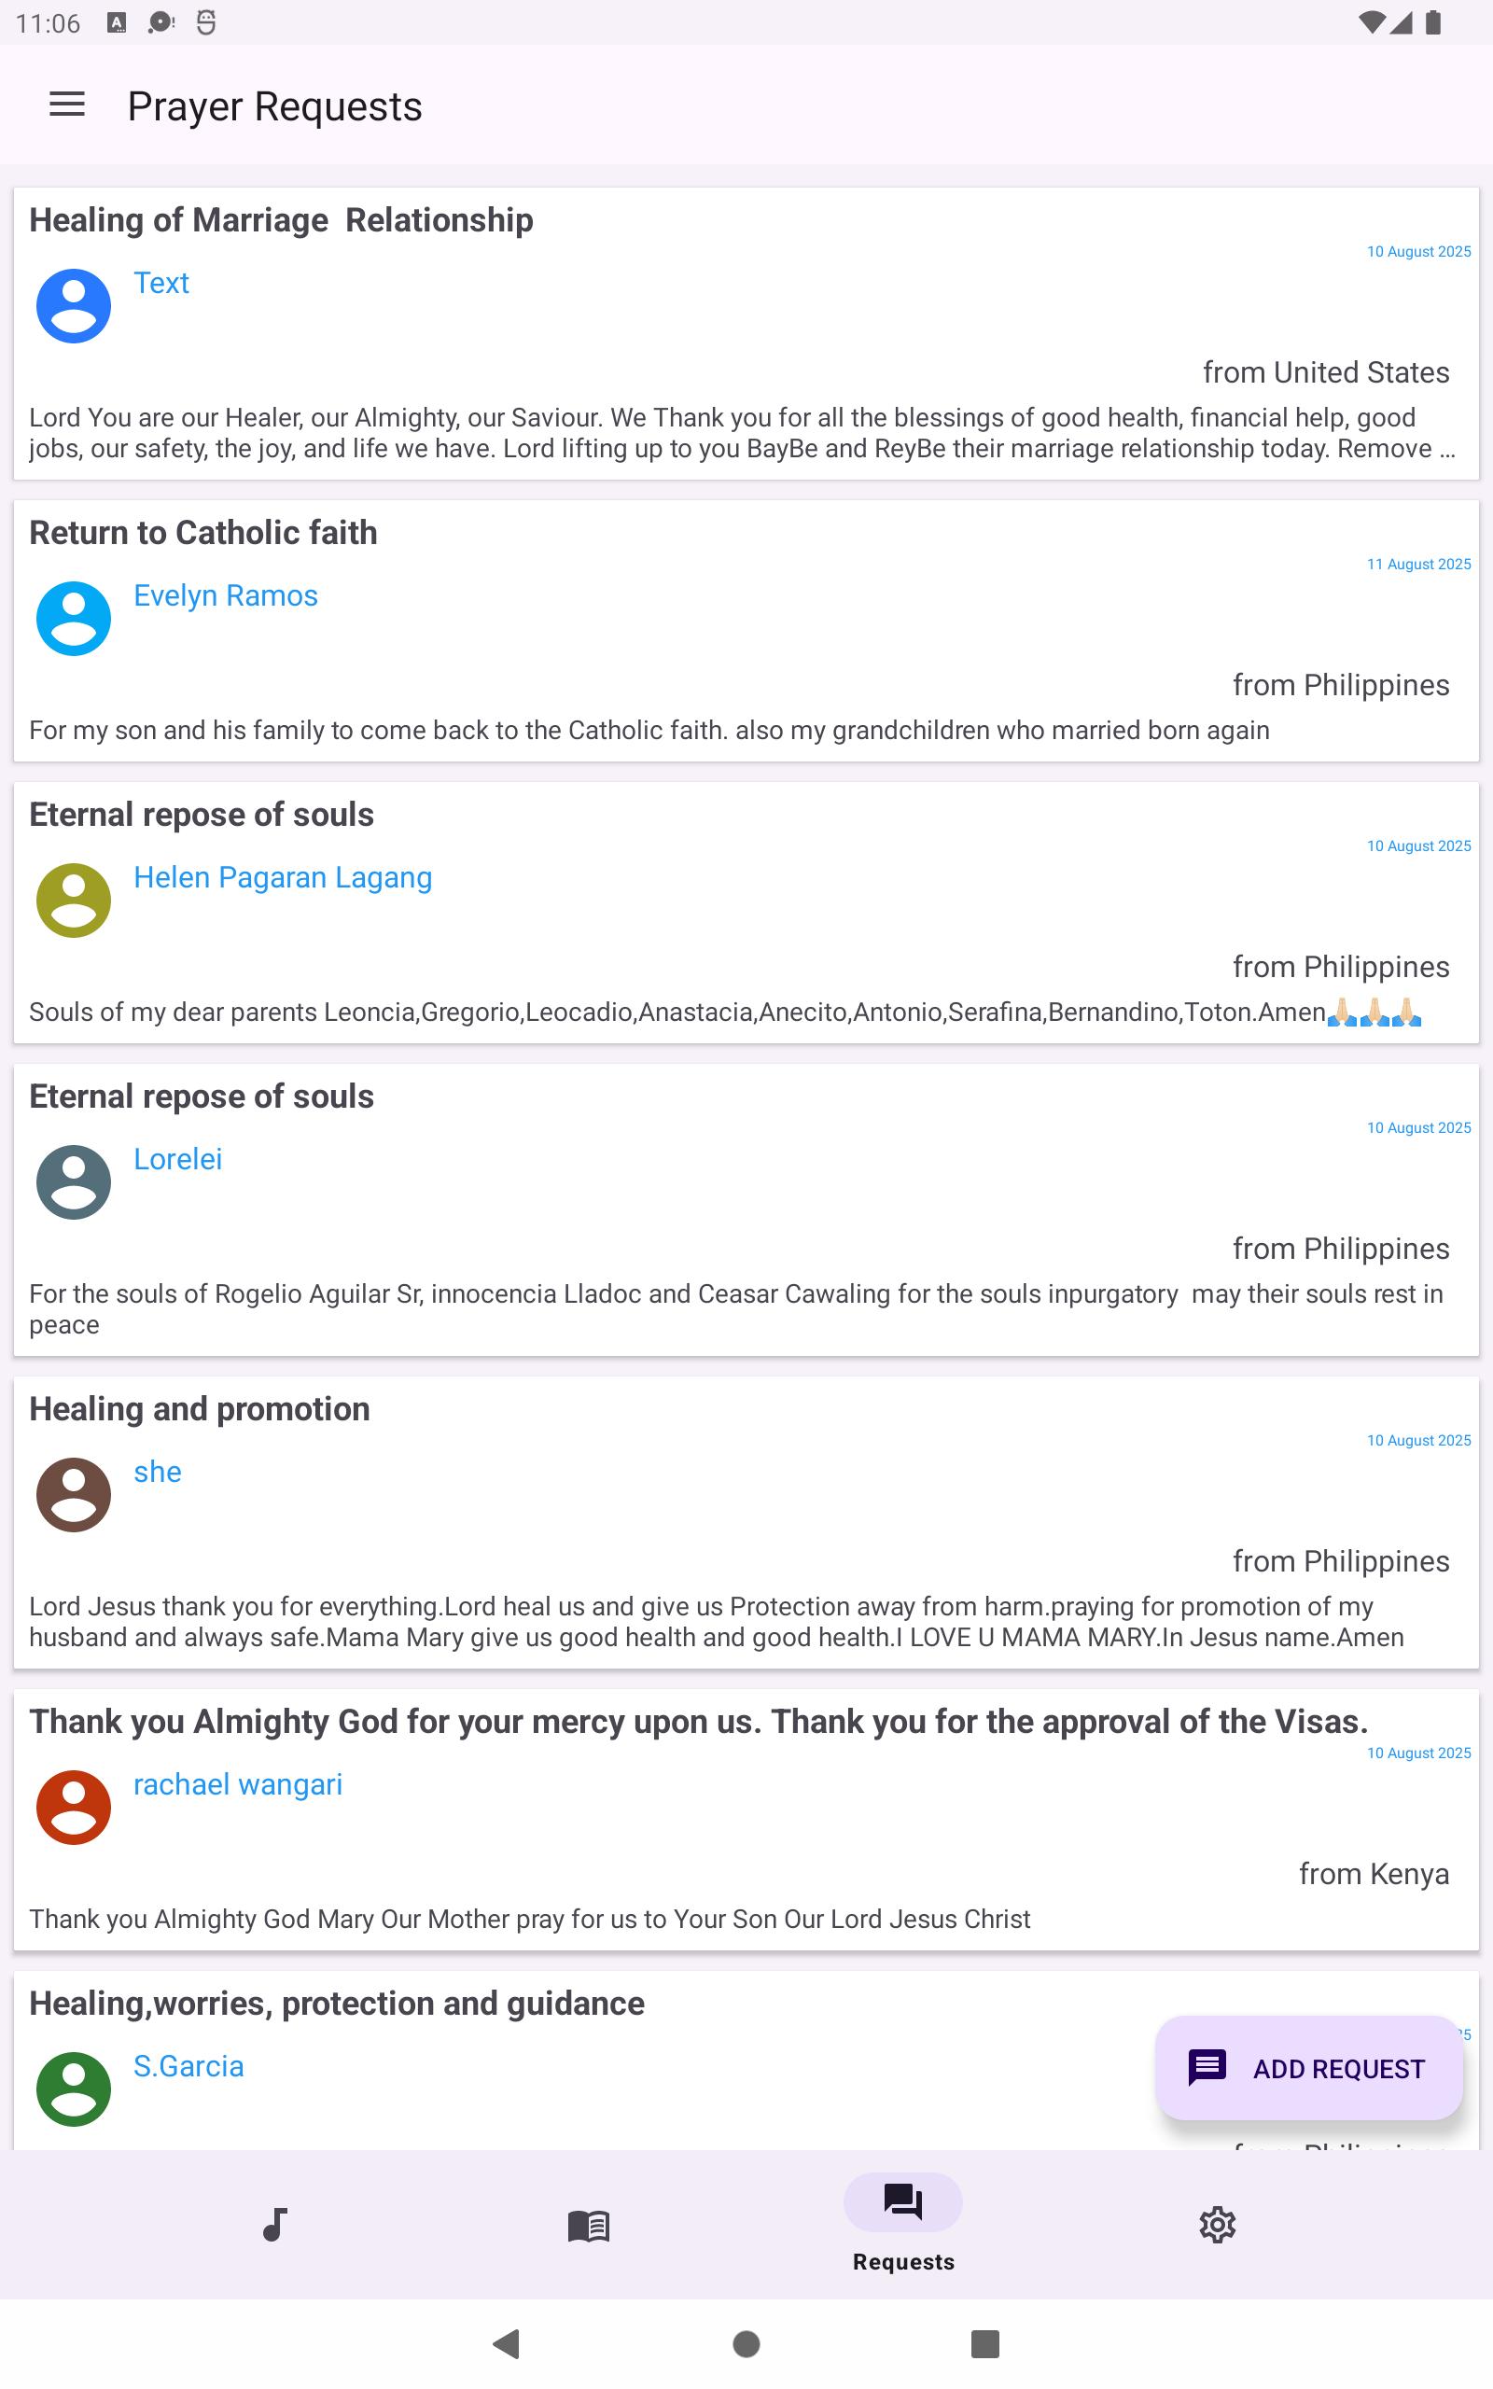The width and height of the screenshot is (1493, 2389).
Task: Tap the ADD REQUEST button
Action: tap(1309, 2068)
